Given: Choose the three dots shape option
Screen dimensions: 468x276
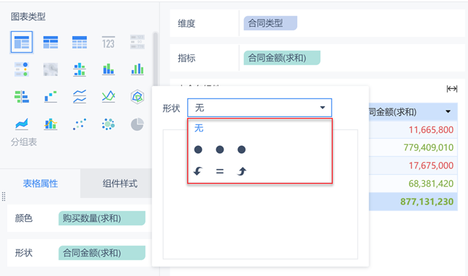Looking at the screenshot, I should (220, 150).
